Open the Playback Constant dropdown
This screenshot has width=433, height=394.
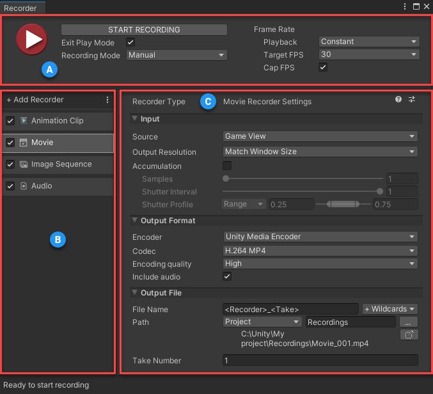tap(369, 42)
